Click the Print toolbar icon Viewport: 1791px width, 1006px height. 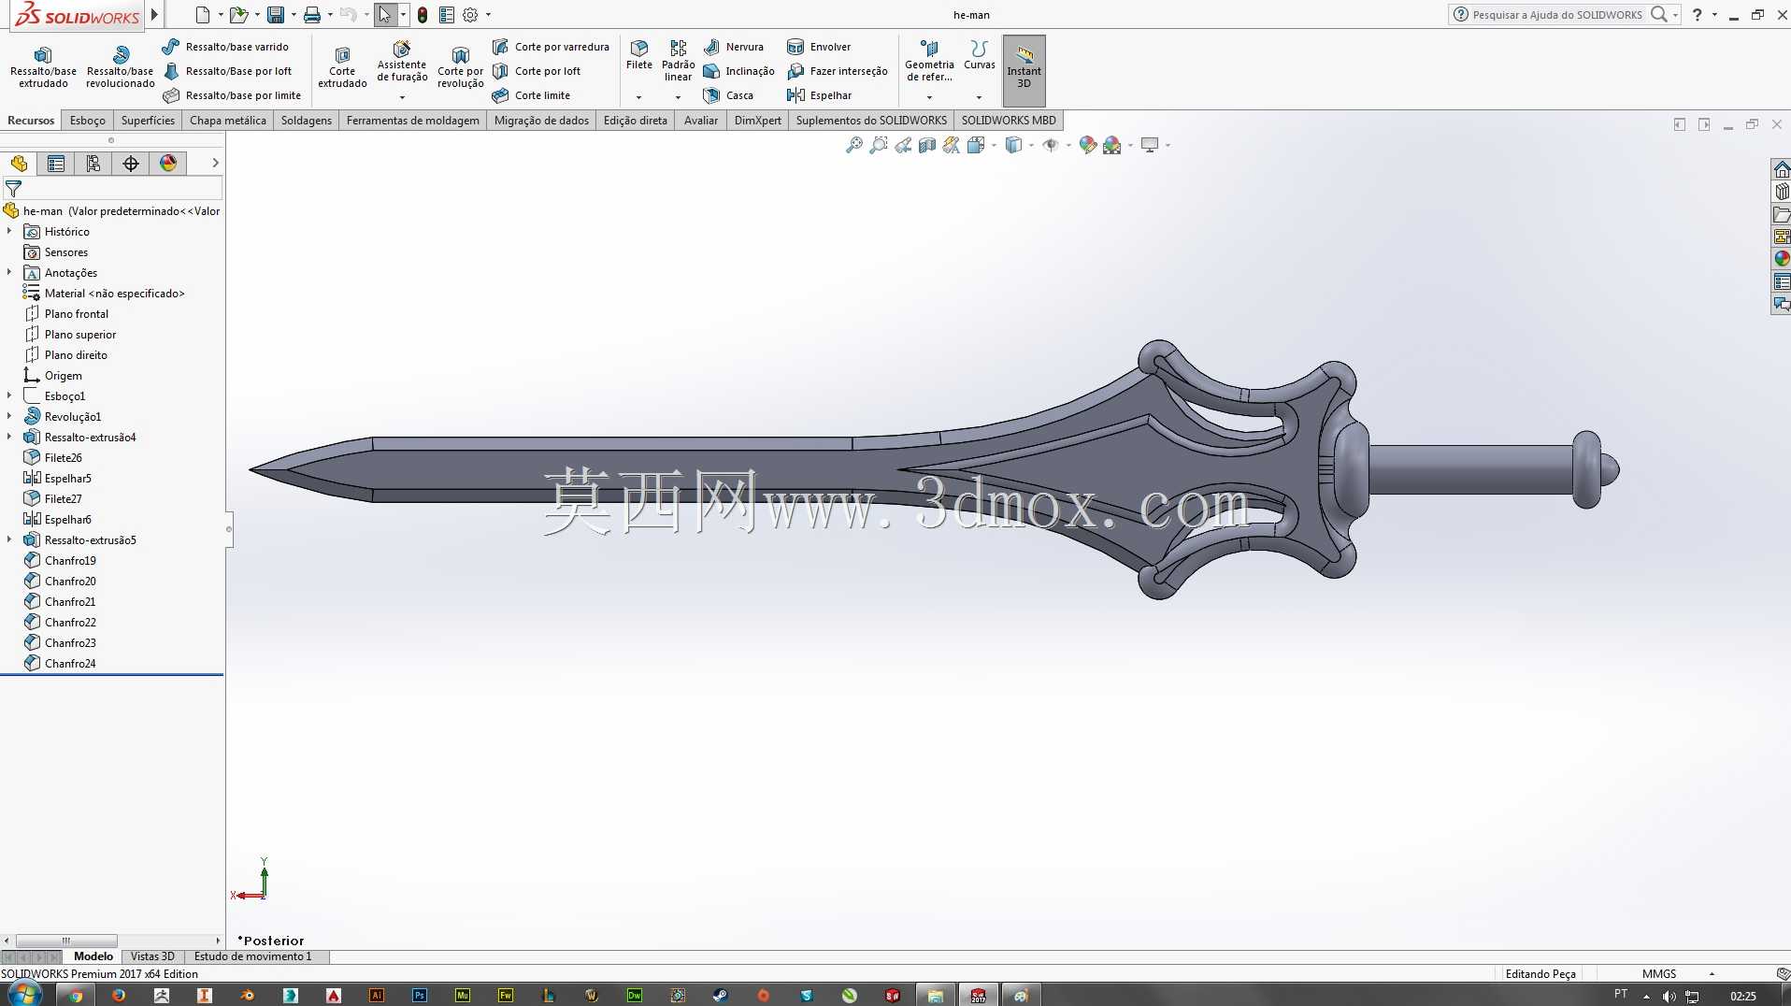[312, 15]
